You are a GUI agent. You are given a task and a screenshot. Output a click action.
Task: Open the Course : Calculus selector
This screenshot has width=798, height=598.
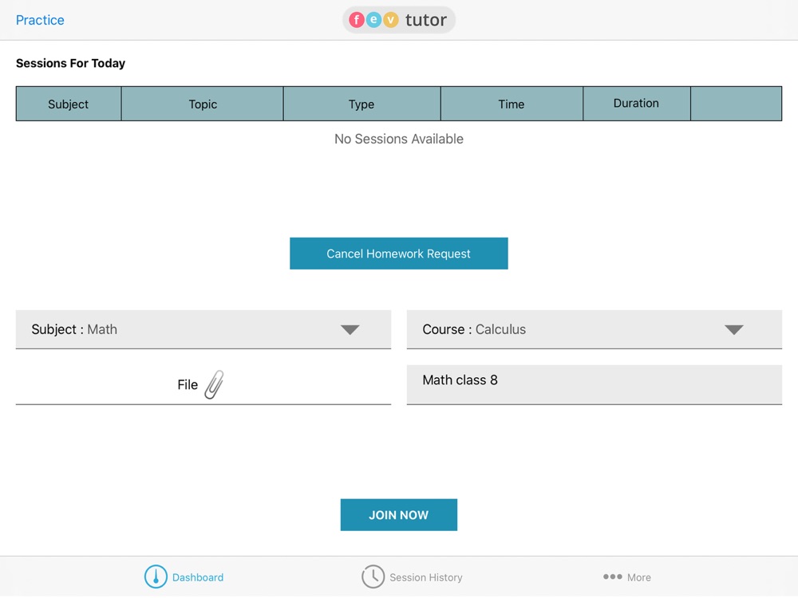[595, 329]
